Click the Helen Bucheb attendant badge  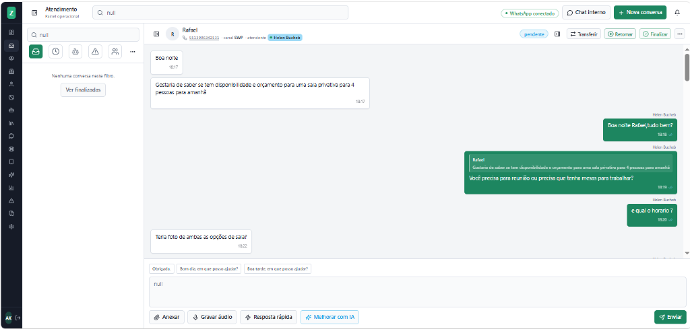[285, 38]
